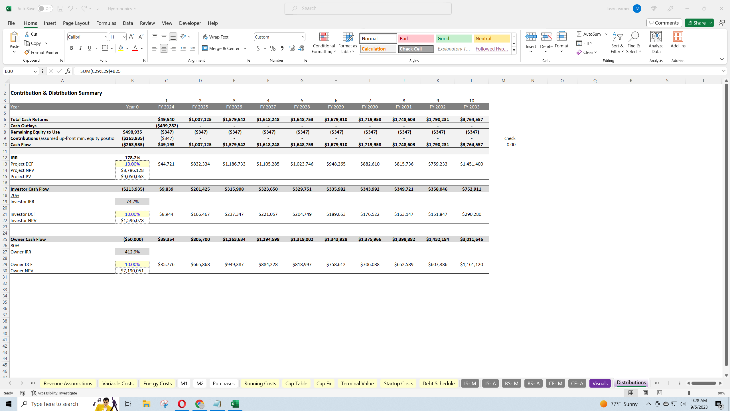Image resolution: width=730 pixels, height=411 pixels.
Task: Open the Number Format dropdown
Action: click(303, 37)
